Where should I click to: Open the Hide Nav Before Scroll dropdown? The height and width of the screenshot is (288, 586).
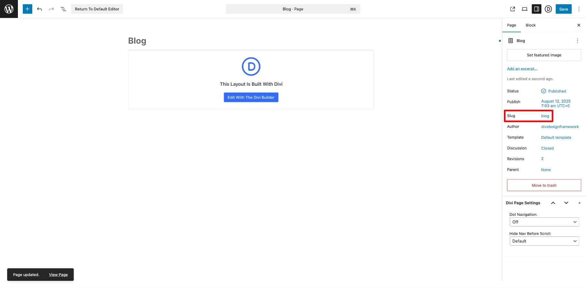click(x=544, y=241)
